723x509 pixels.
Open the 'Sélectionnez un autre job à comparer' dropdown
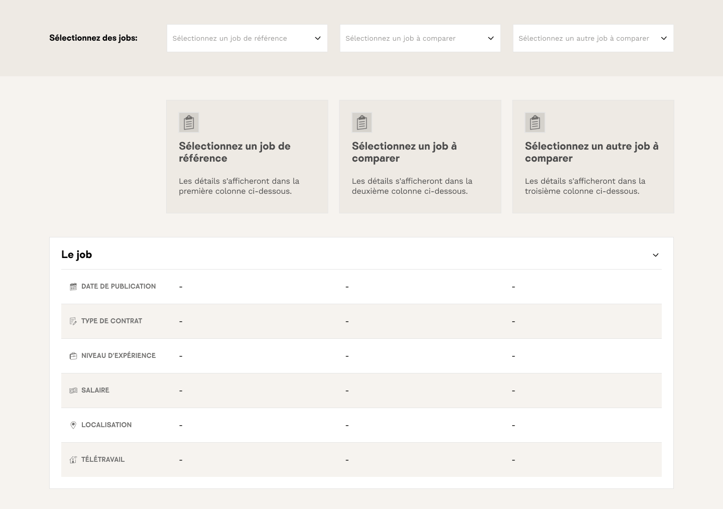click(x=593, y=38)
